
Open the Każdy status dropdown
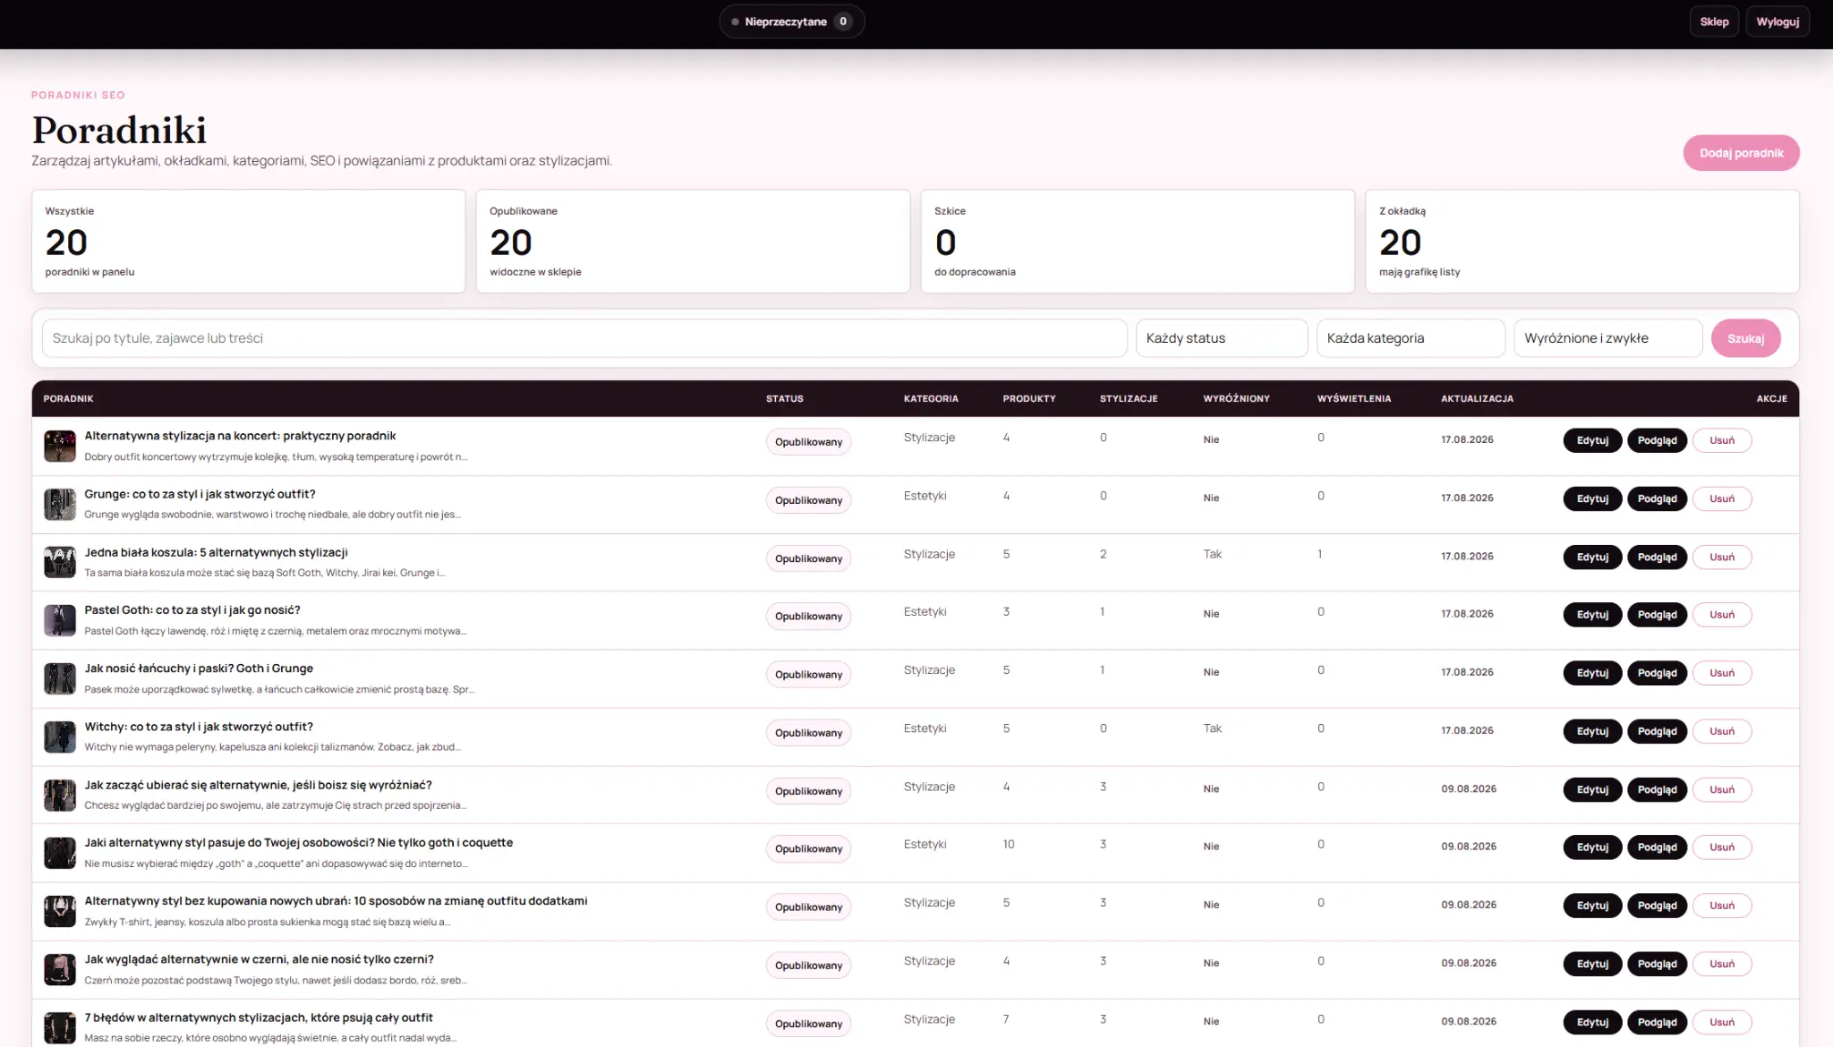click(1222, 338)
